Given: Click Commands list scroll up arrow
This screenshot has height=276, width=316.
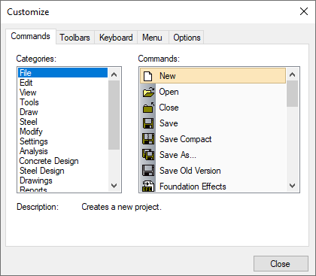Looking at the screenshot, I should coord(293,74).
